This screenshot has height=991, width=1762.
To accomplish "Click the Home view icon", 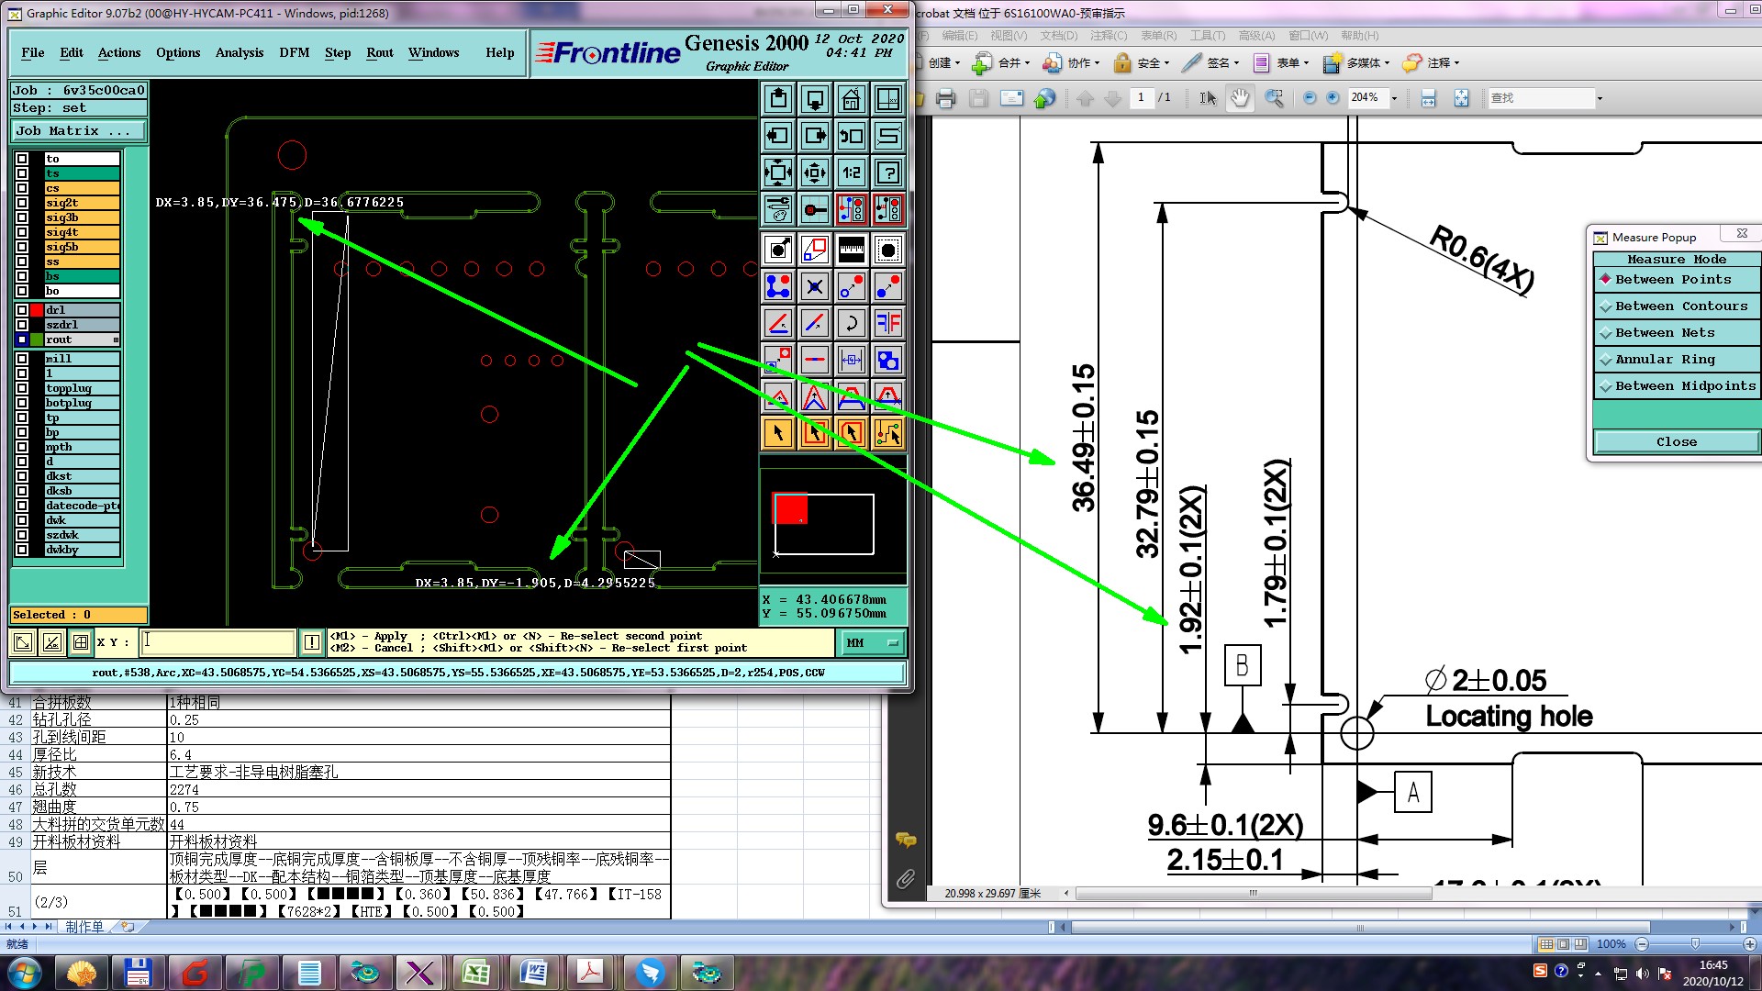I will pyautogui.click(x=851, y=99).
